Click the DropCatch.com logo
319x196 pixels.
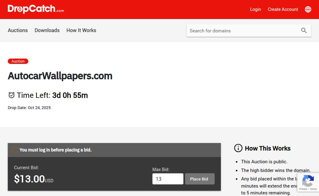[36, 9]
